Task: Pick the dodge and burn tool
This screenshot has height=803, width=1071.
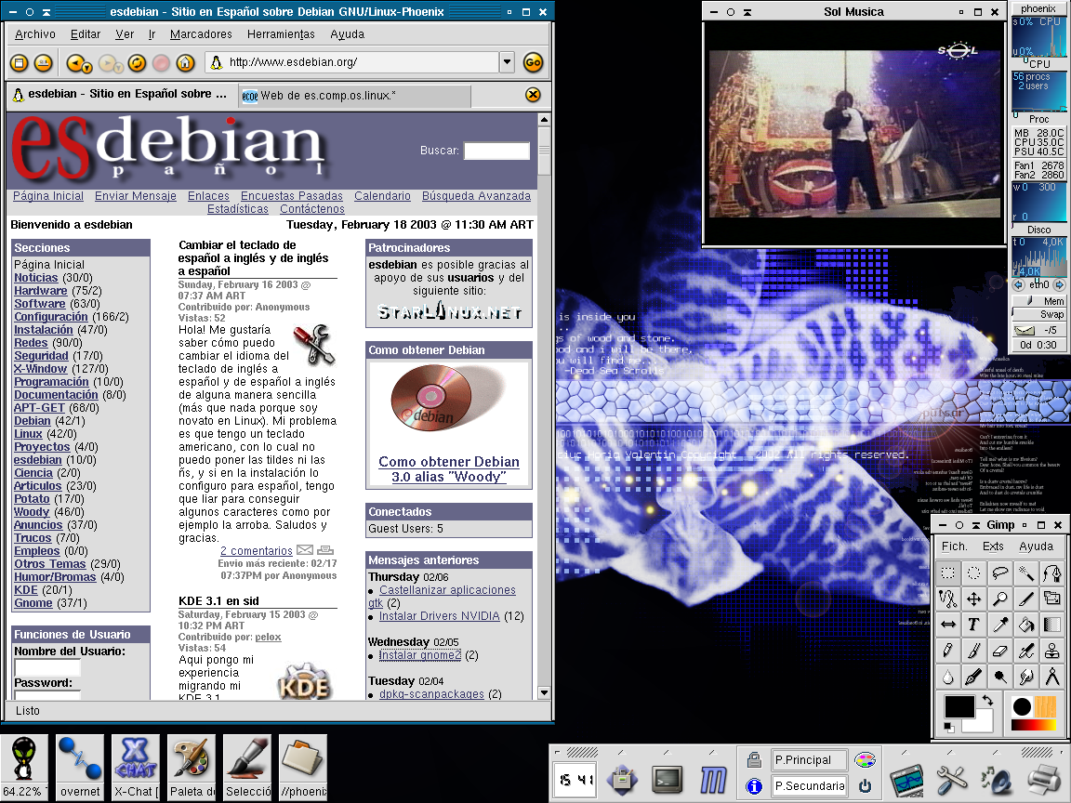Action: [999, 677]
